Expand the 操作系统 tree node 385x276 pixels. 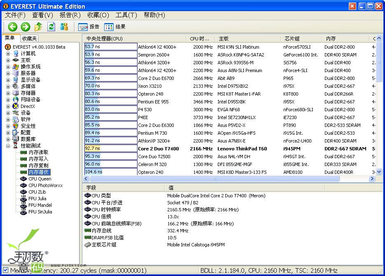(x=8, y=67)
